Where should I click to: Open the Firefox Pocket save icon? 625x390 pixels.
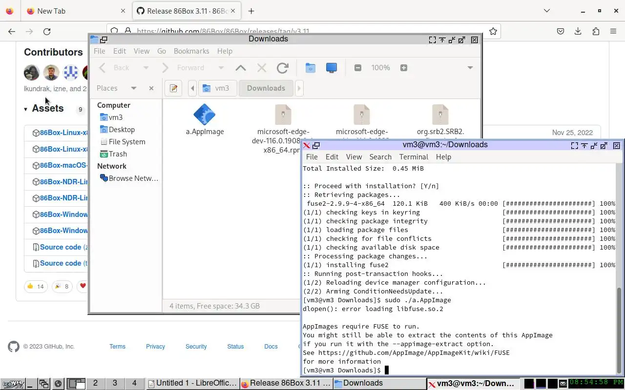tap(561, 32)
